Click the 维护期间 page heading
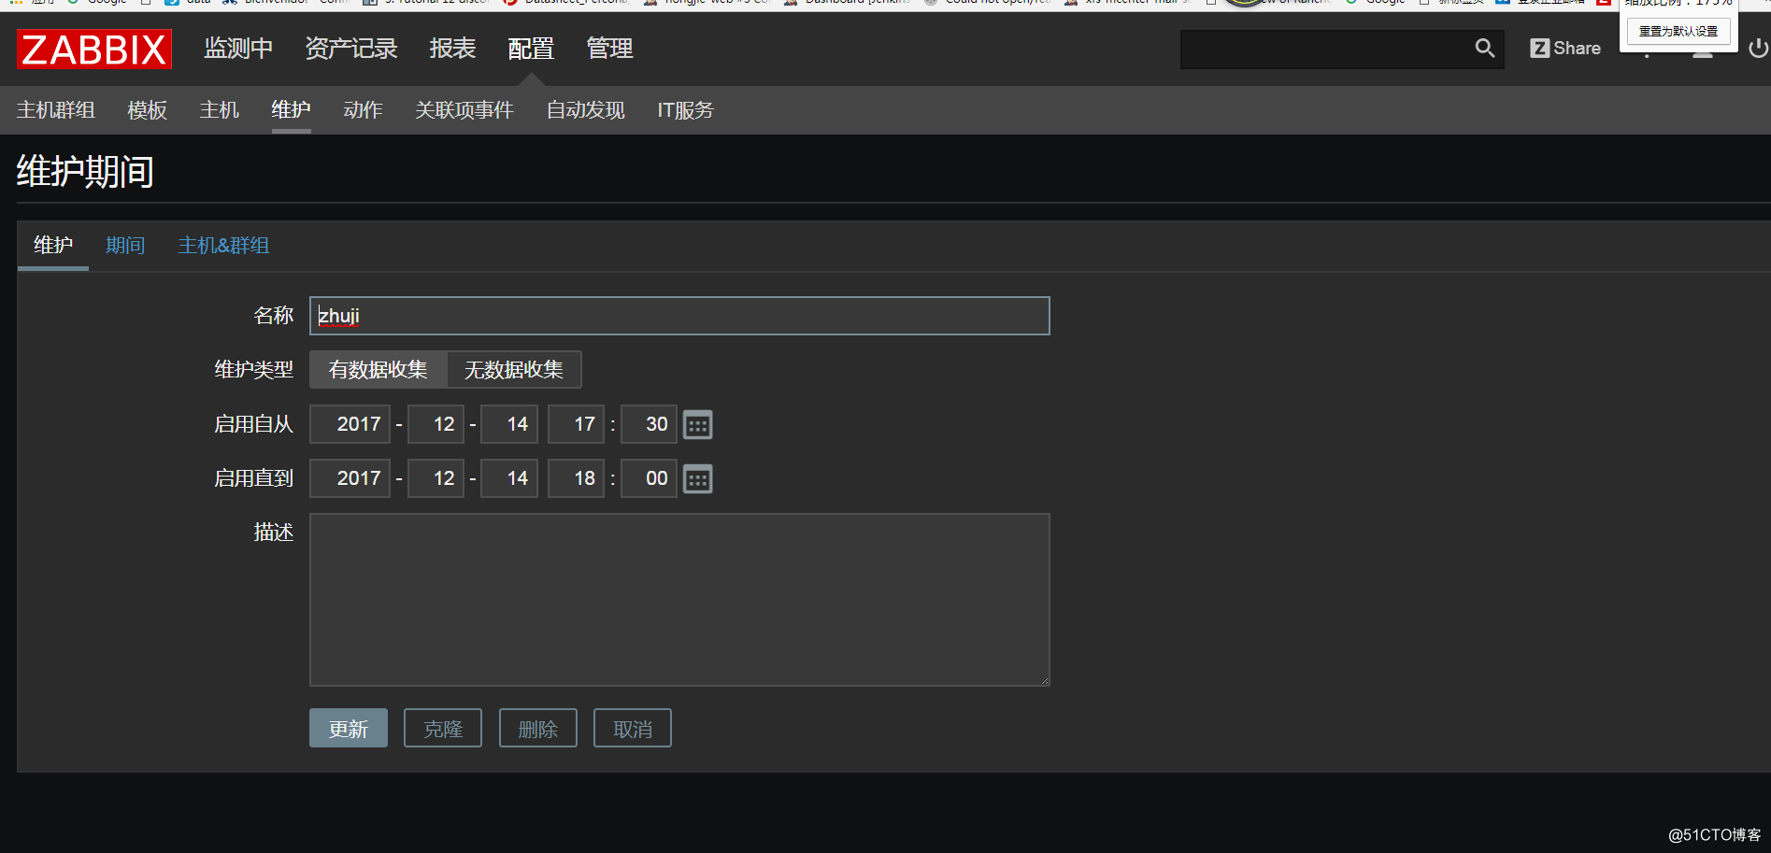 (x=85, y=172)
